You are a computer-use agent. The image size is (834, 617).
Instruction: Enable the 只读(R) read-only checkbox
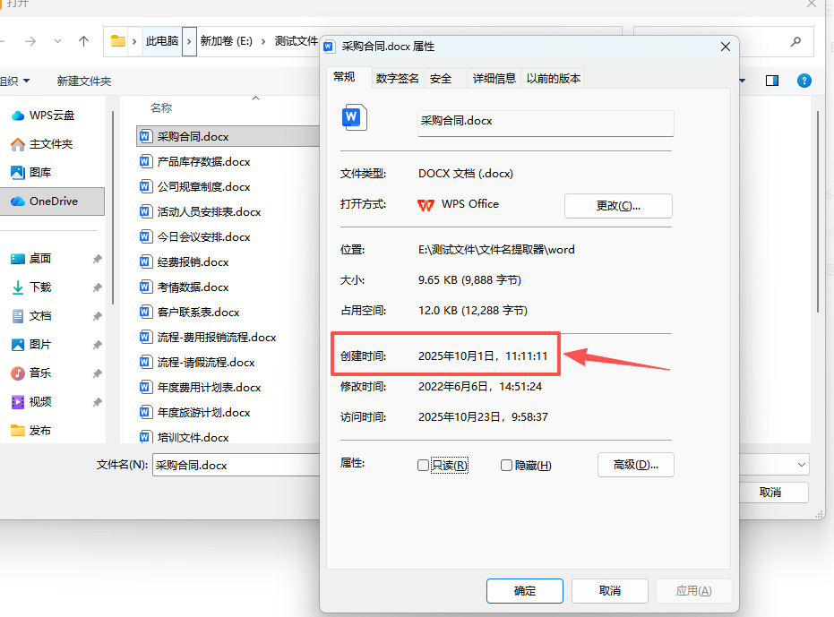pyautogui.click(x=423, y=466)
